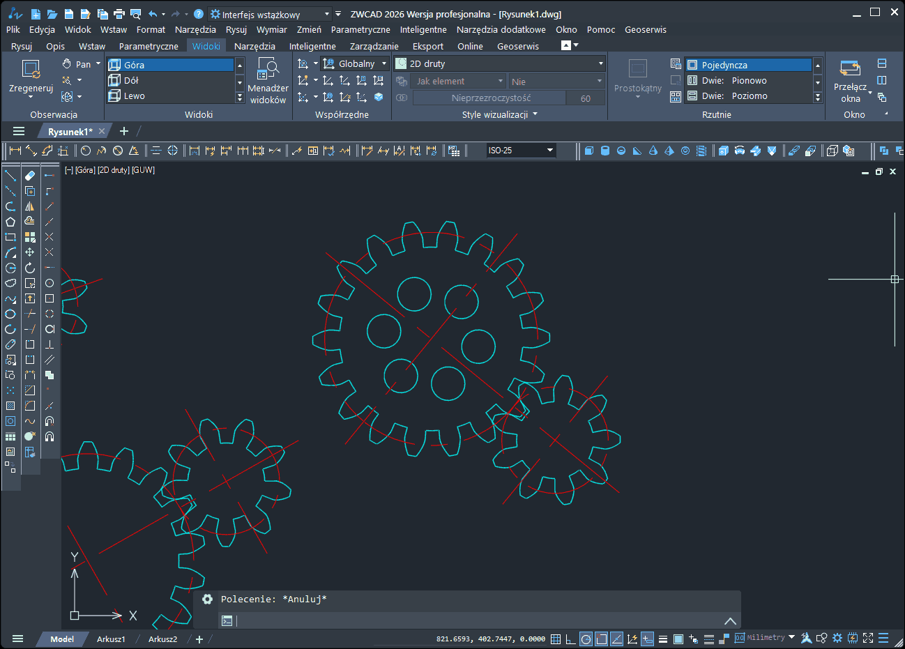Open the status bar settings gear
The image size is (905, 649).
point(837,638)
